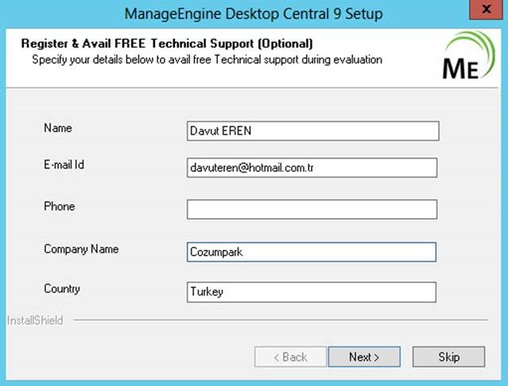Click the Company Name field containing Cozumpark
The width and height of the screenshot is (508, 386).
(312, 252)
